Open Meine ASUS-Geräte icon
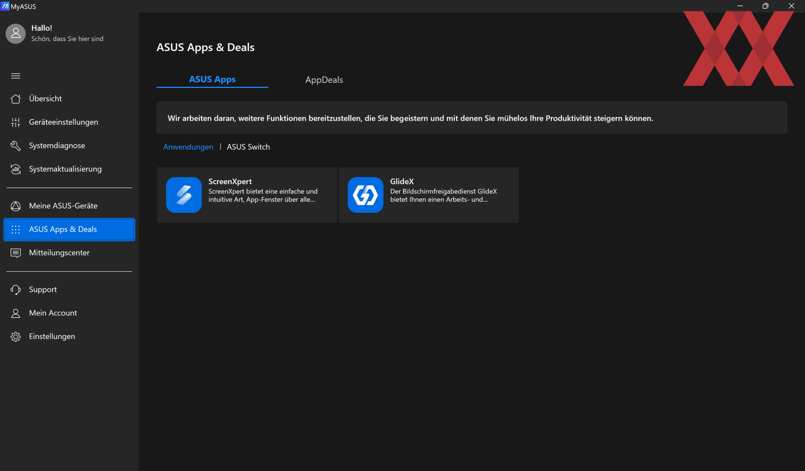Image resolution: width=805 pixels, height=471 pixels. pos(16,206)
